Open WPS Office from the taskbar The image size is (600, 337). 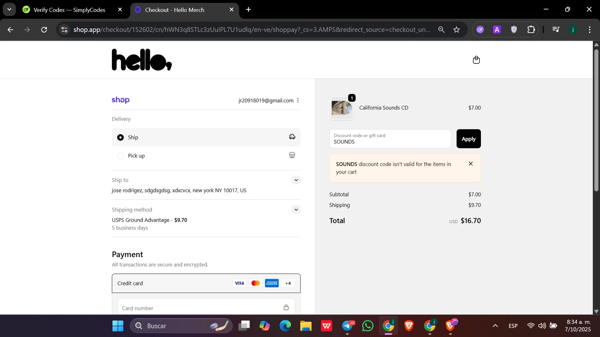coord(326,326)
